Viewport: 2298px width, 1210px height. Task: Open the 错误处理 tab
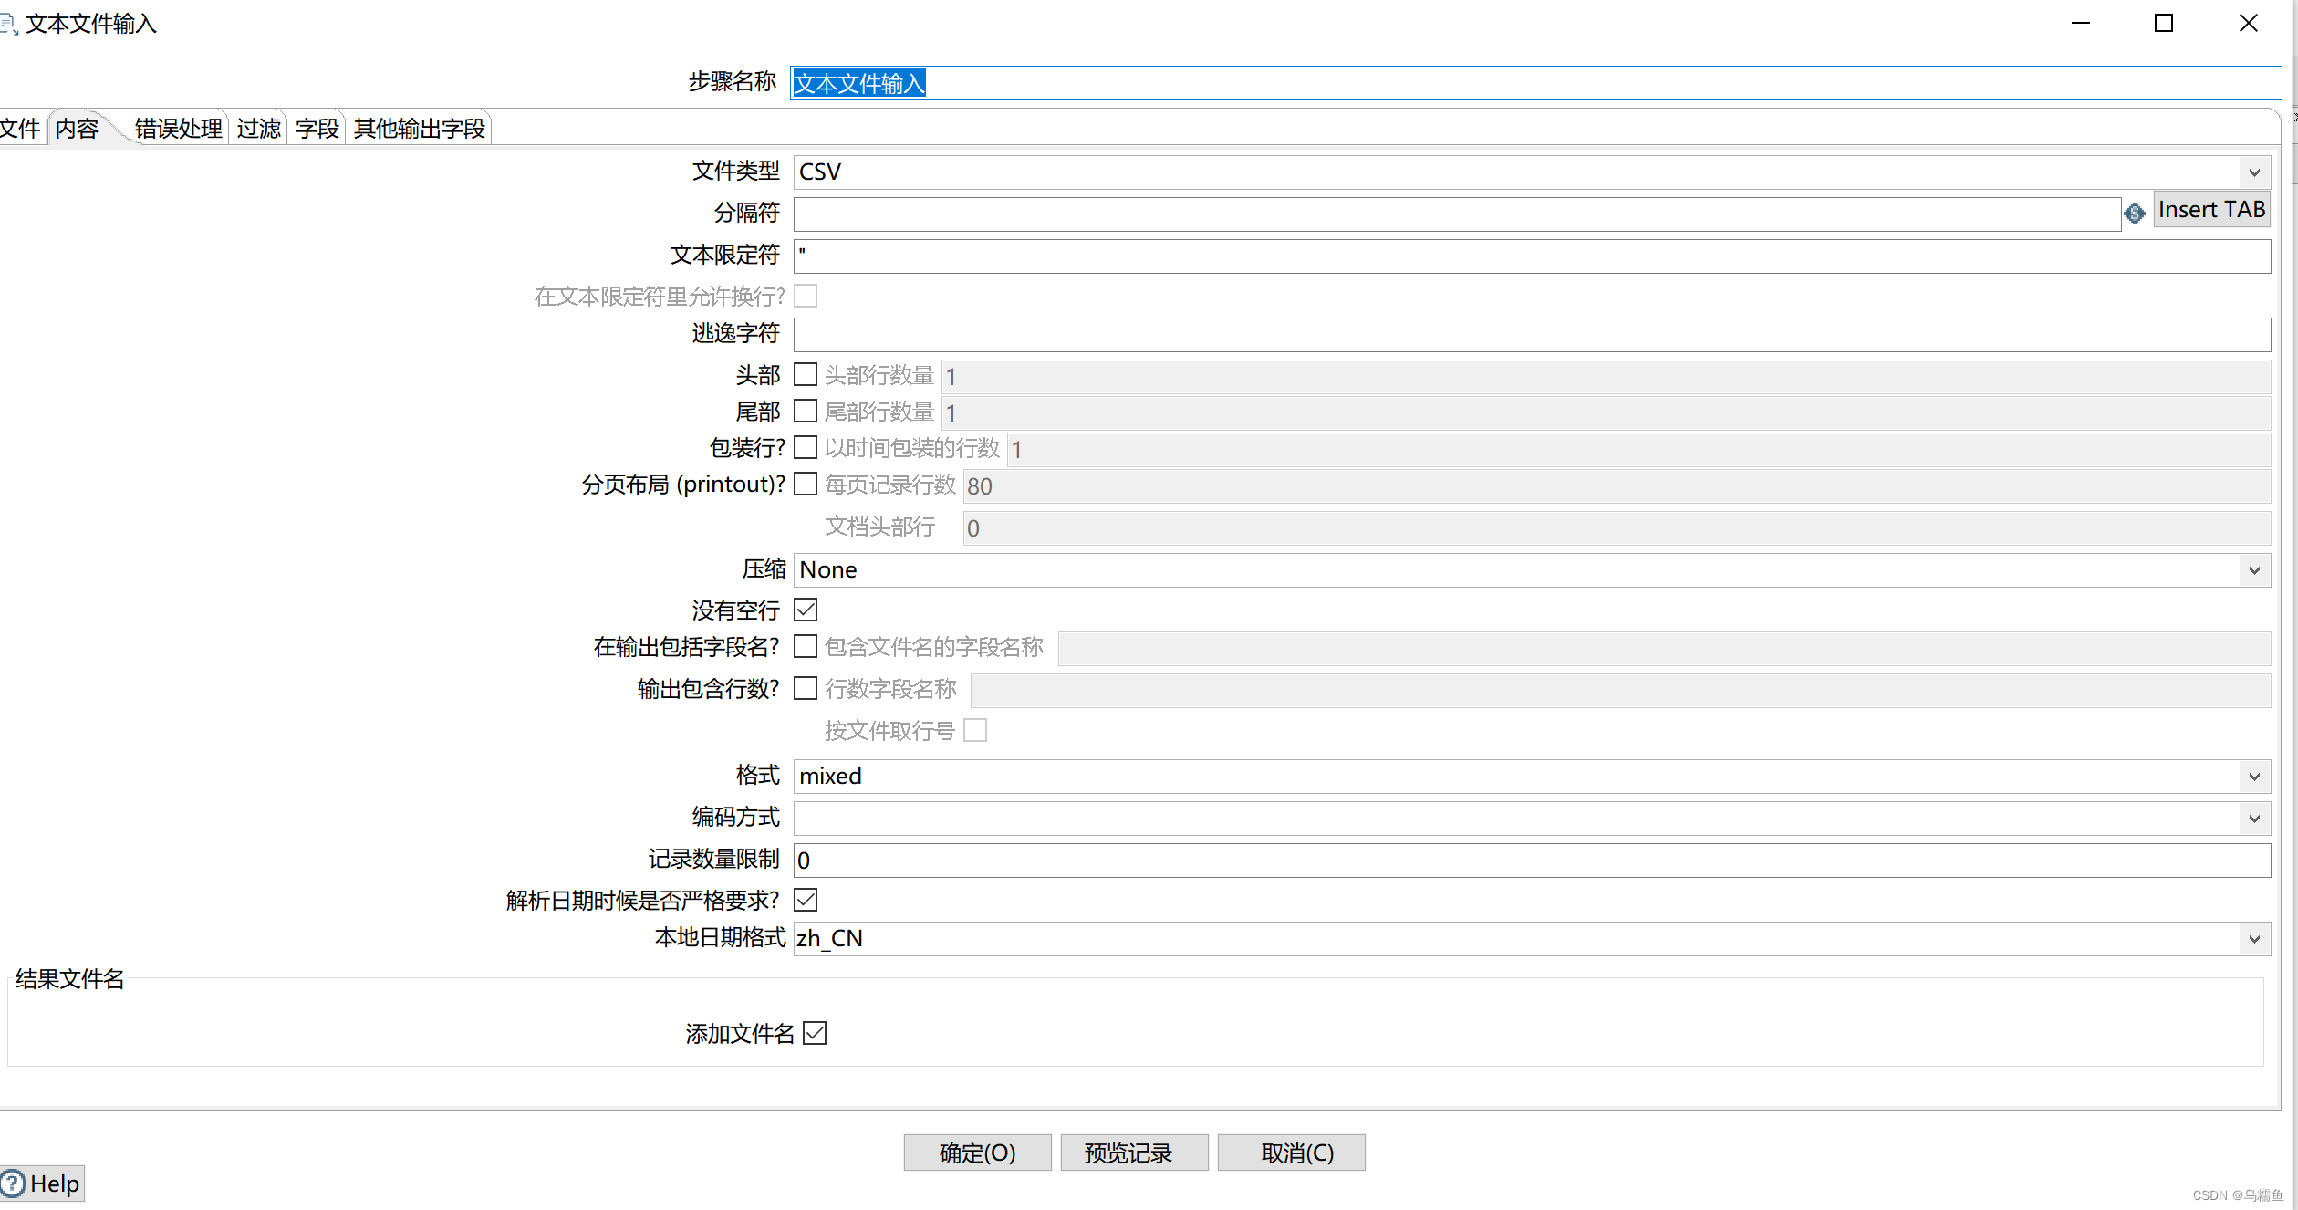[178, 129]
